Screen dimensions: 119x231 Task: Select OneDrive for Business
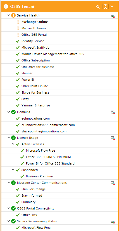[x=38, y=67]
